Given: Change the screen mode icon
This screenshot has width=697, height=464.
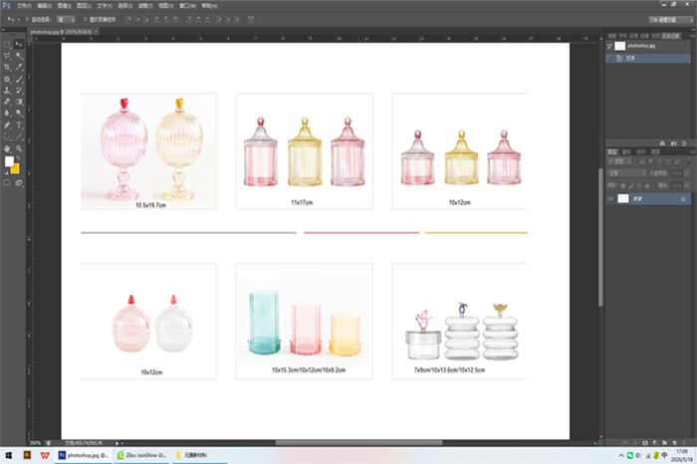Looking at the screenshot, I should click(x=19, y=182).
